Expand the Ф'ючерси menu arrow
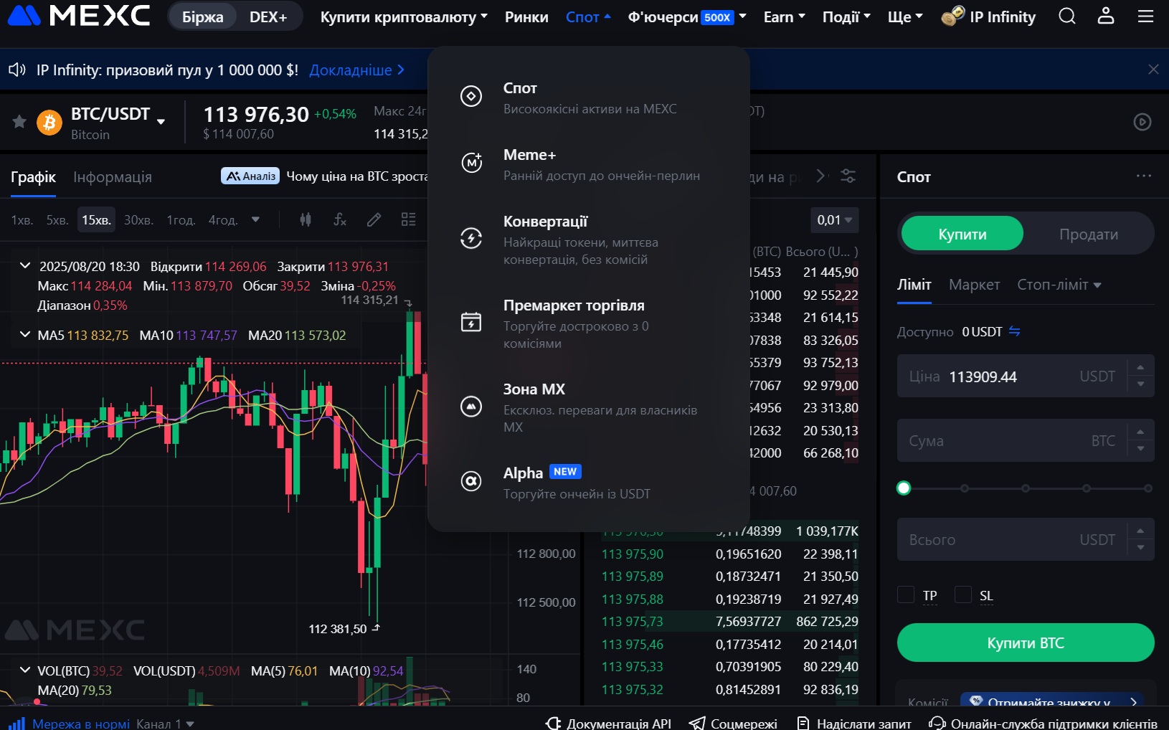 (x=742, y=16)
